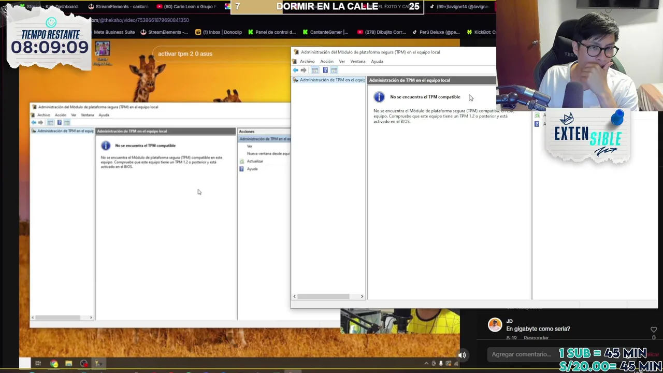
Task: Click Ayuda in the Acciones pane
Action: click(x=252, y=169)
